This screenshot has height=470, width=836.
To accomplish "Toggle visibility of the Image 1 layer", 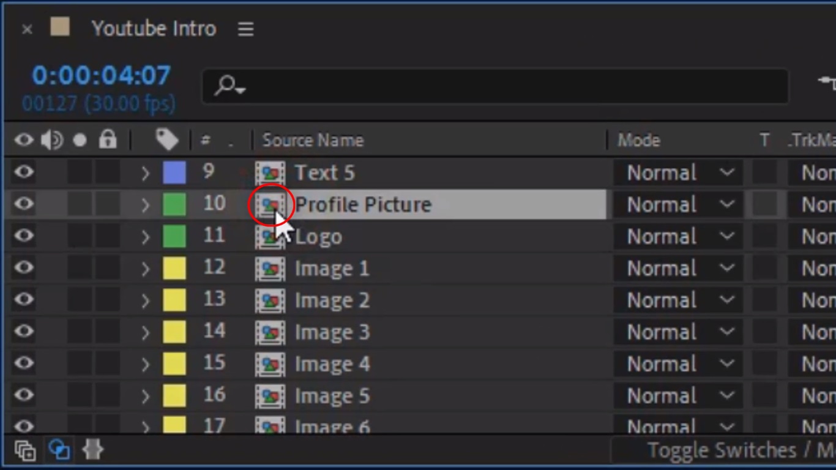I will click(24, 268).
